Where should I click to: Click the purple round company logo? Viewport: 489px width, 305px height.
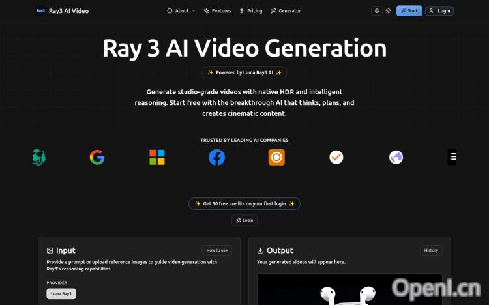click(x=396, y=157)
